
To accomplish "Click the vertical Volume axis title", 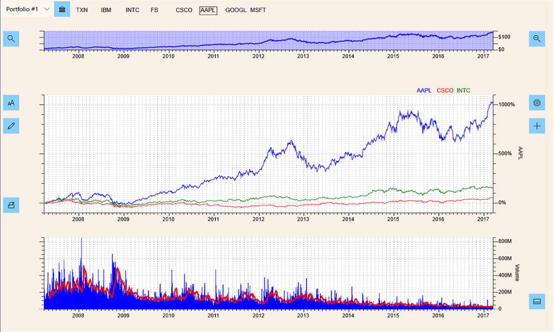I will 517,273.
